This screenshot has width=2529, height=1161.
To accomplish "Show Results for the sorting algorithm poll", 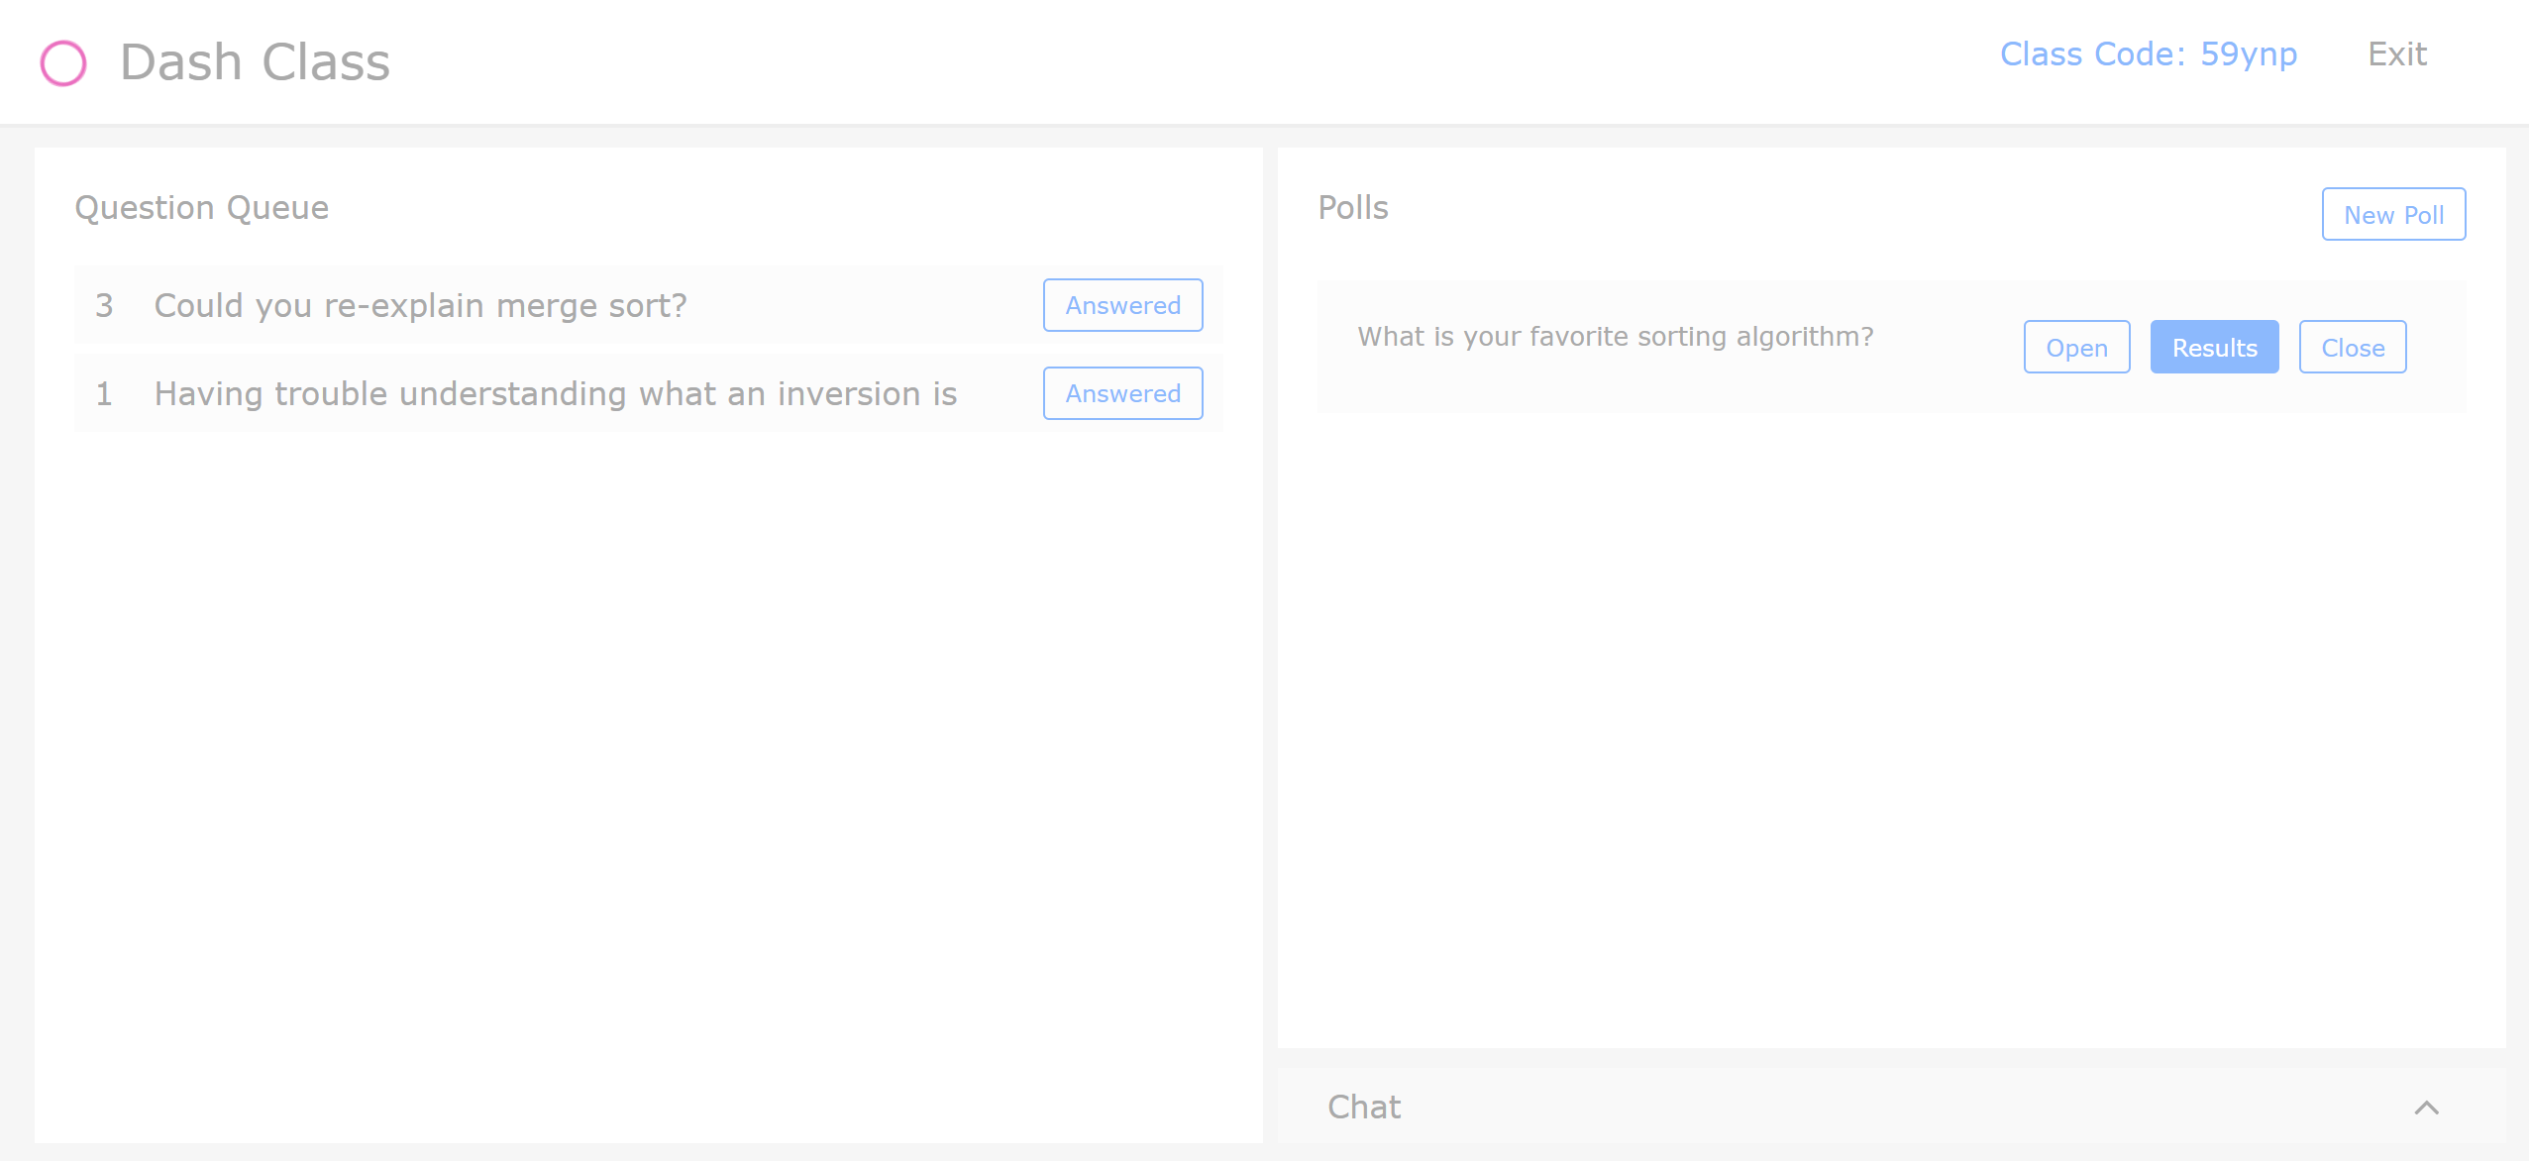I will coord(2214,348).
